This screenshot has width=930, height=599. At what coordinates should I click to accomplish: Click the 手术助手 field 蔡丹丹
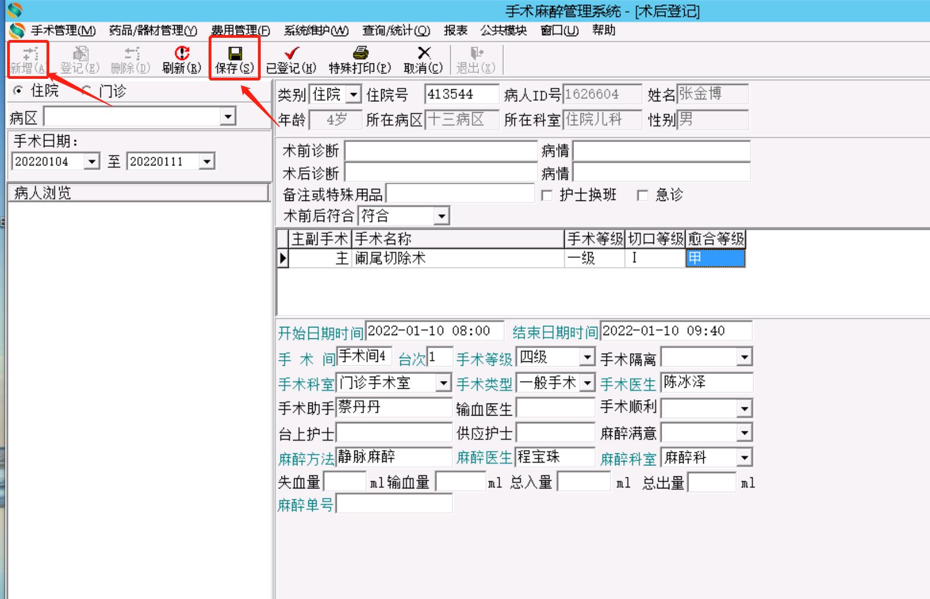click(x=394, y=407)
